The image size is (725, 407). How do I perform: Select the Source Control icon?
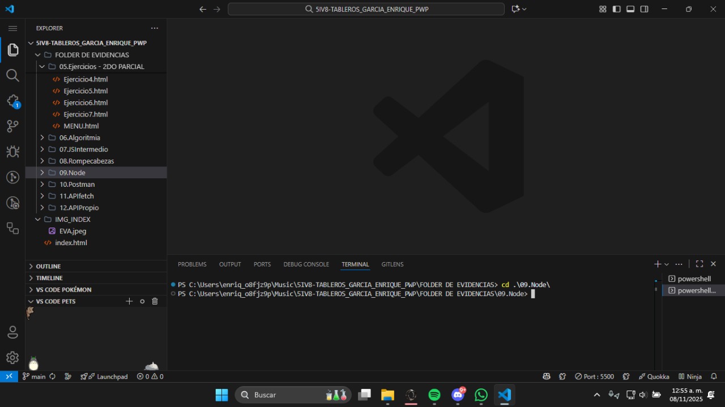point(12,126)
